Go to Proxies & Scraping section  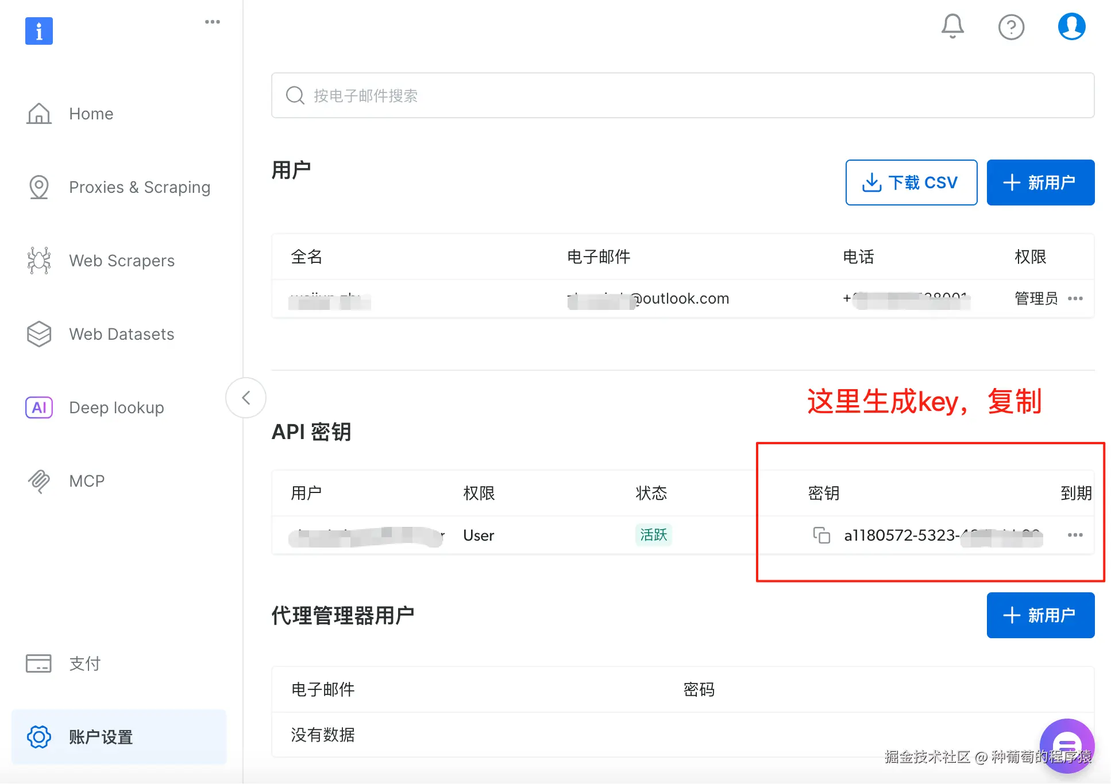tap(140, 187)
